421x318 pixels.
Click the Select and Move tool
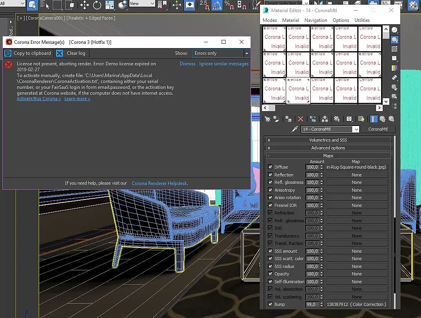84,5
